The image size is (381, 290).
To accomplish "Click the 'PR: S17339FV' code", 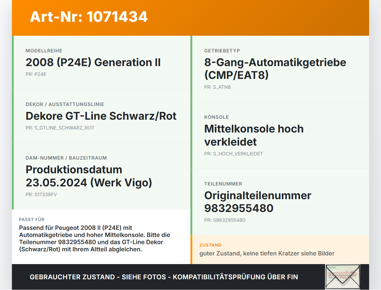I will coord(41,194).
